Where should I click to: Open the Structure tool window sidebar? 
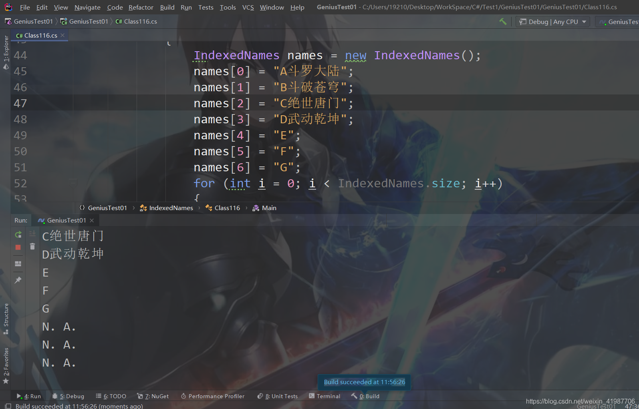point(6,319)
